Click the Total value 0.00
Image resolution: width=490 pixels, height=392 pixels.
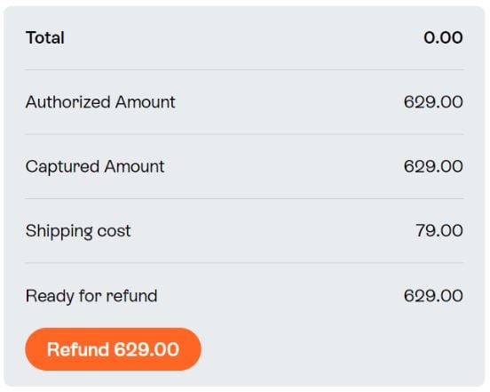[443, 37]
